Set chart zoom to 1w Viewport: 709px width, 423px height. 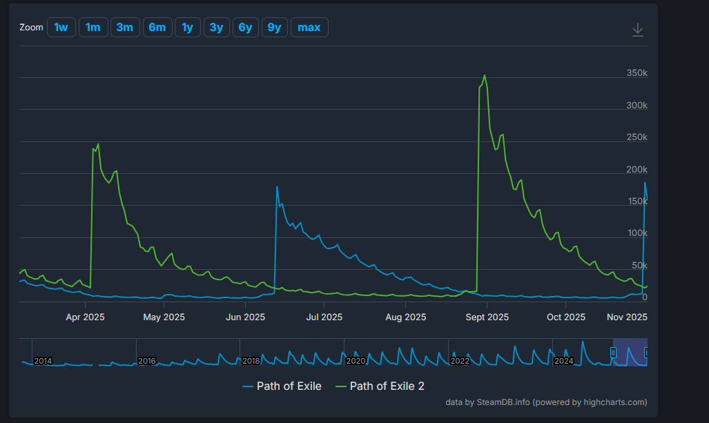pos(61,28)
